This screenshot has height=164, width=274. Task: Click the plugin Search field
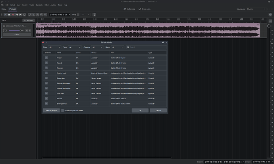point(147,47)
